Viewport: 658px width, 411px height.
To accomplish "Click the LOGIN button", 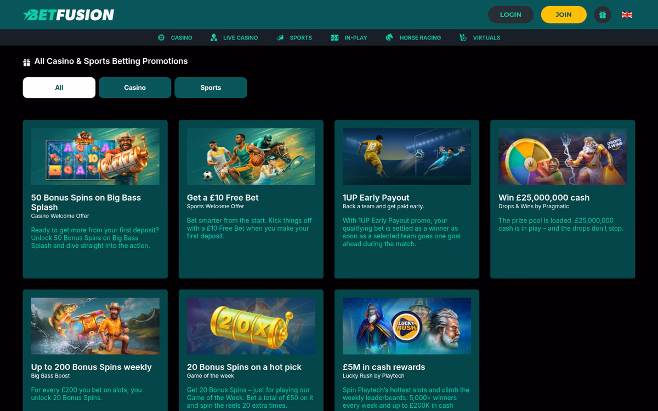I will point(510,15).
